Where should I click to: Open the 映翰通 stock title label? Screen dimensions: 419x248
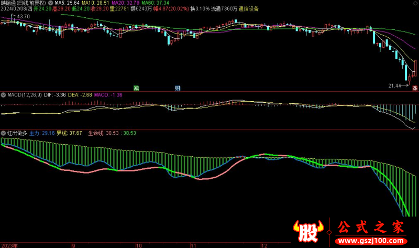[10, 3]
